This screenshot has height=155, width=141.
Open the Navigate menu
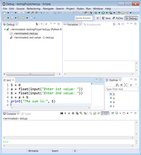pos(48,9)
